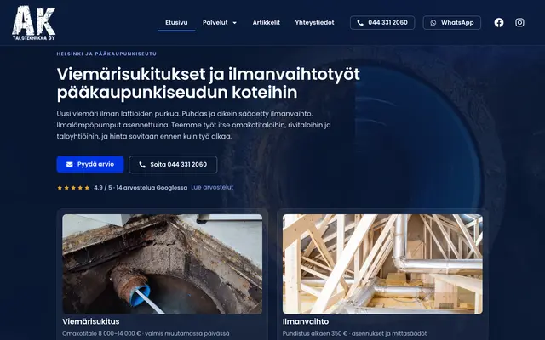545x340 pixels.
Task: Click the AK Talotekniikka Oy logo
Action: (34, 23)
